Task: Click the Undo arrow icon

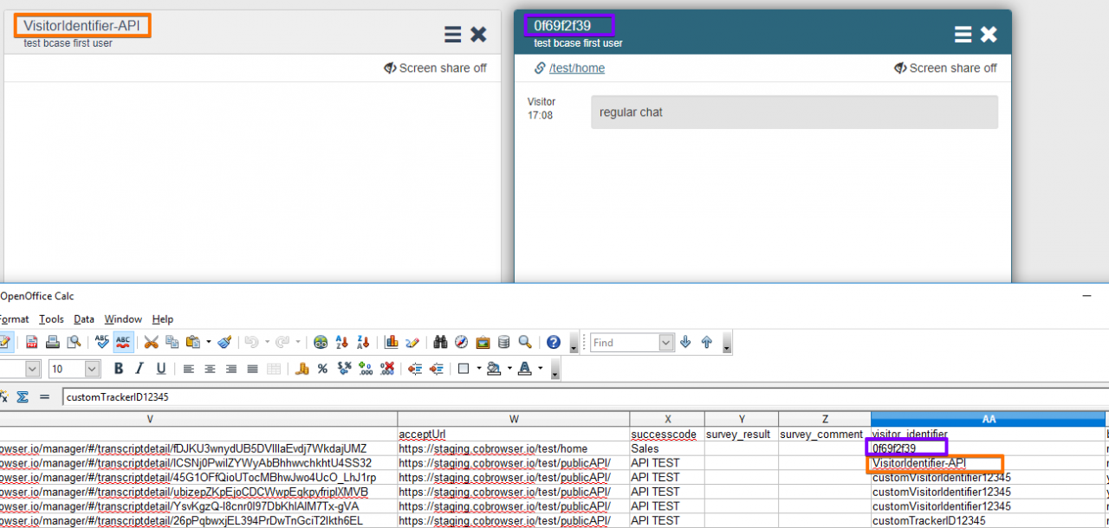Action: pyautogui.click(x=250, y=343)
